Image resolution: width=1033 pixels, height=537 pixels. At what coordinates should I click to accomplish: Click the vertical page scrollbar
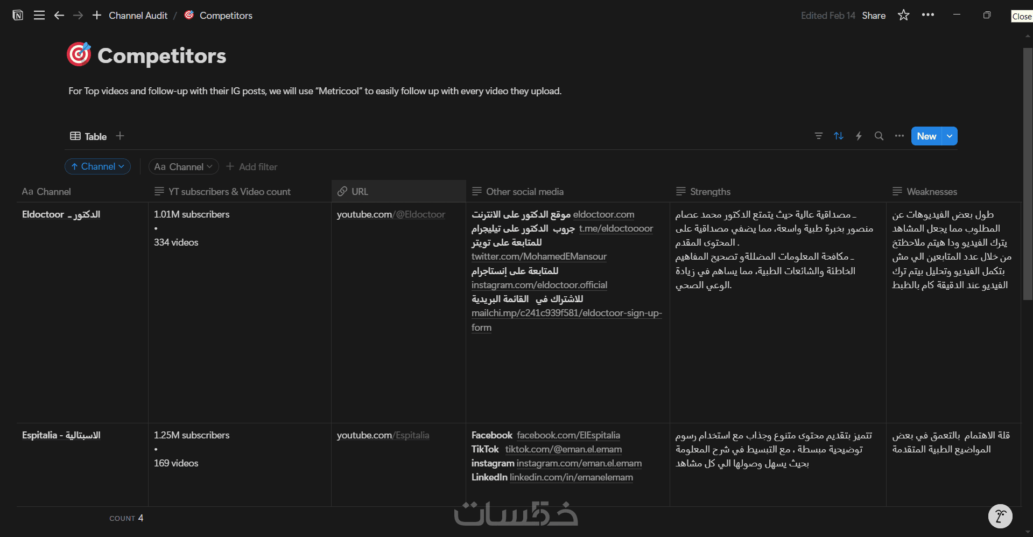click(x=1028, y=173)
